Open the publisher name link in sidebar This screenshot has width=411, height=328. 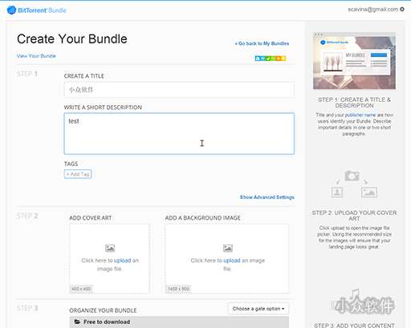point(360,115)
